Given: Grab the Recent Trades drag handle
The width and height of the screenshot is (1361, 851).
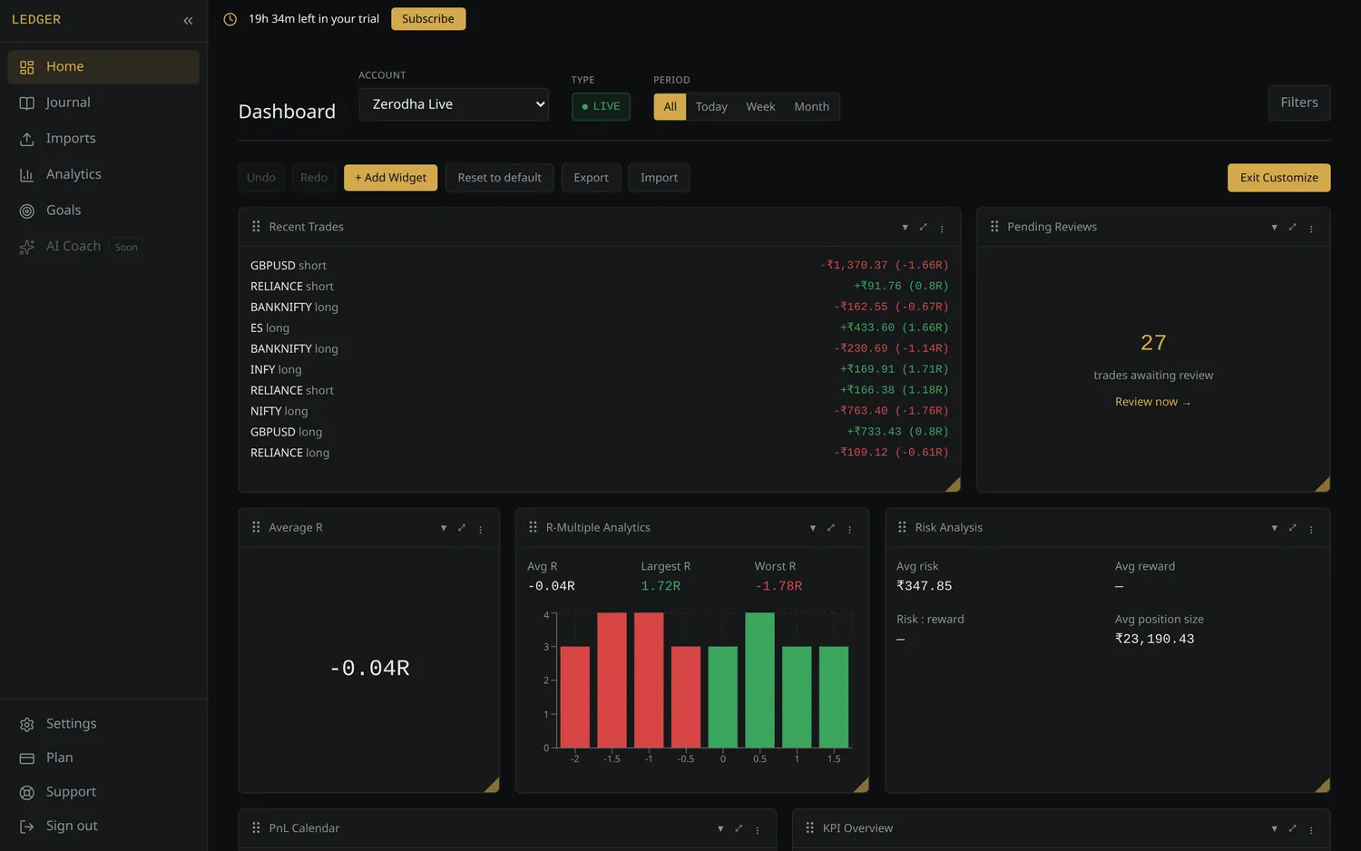Looking at the screenshot, I should [x=256, y=227].
